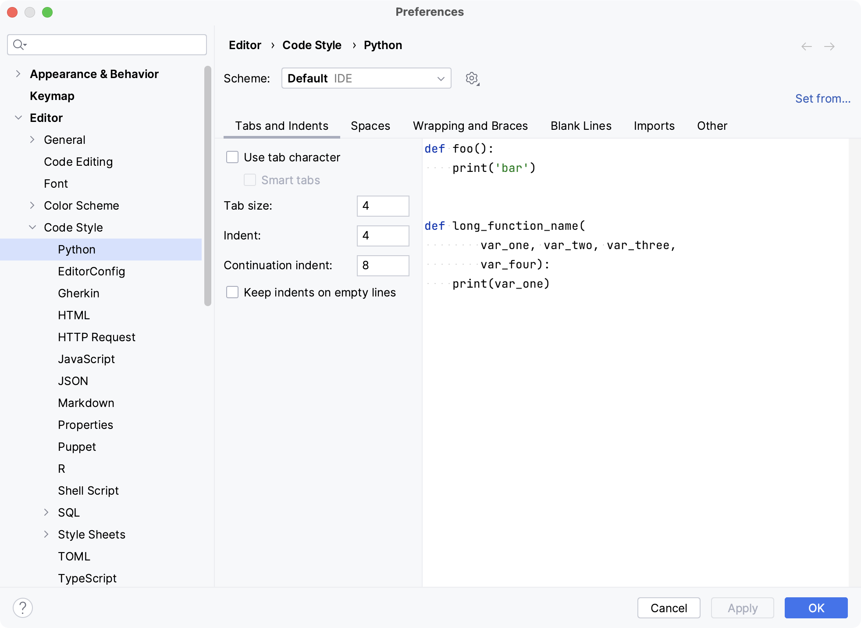Viewport: 861px width, 628px height.
Task: Enable Smart tabs checkbox
Action: (x=251, y=180)
